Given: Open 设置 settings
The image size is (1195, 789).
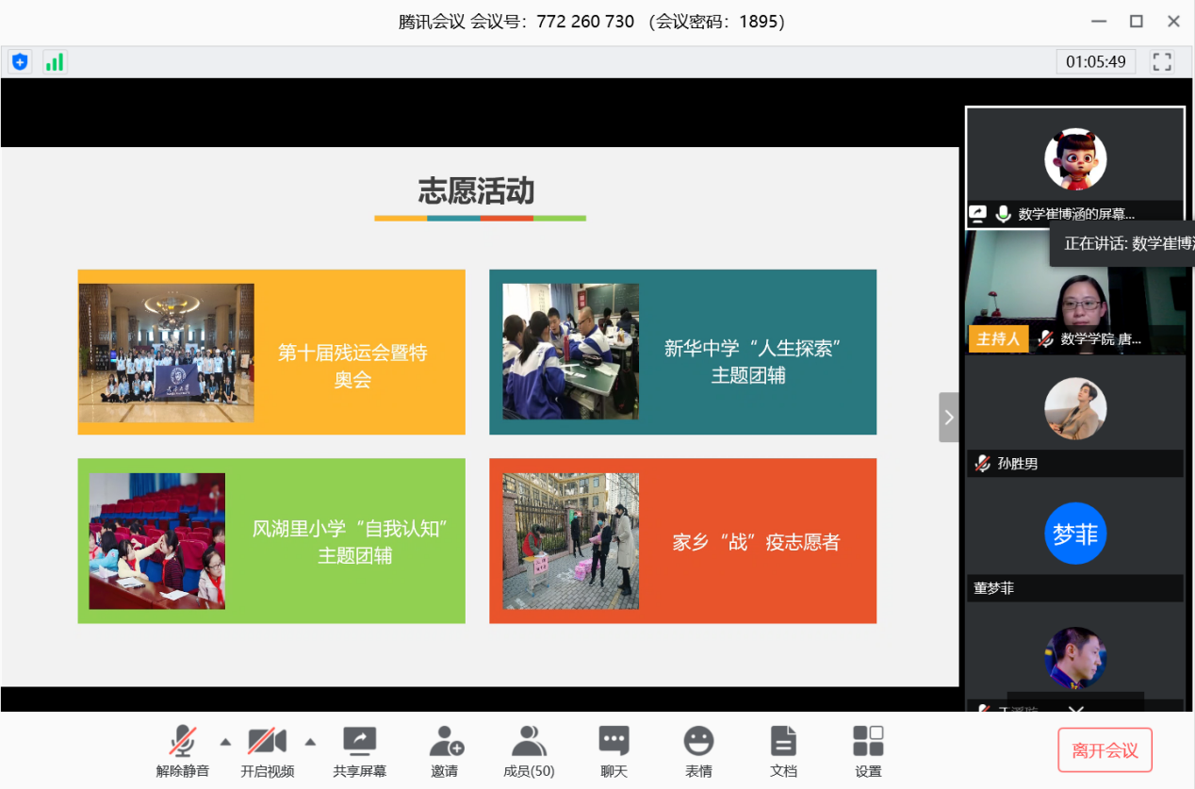Looking at the screenshot, I should pos(868,751).
